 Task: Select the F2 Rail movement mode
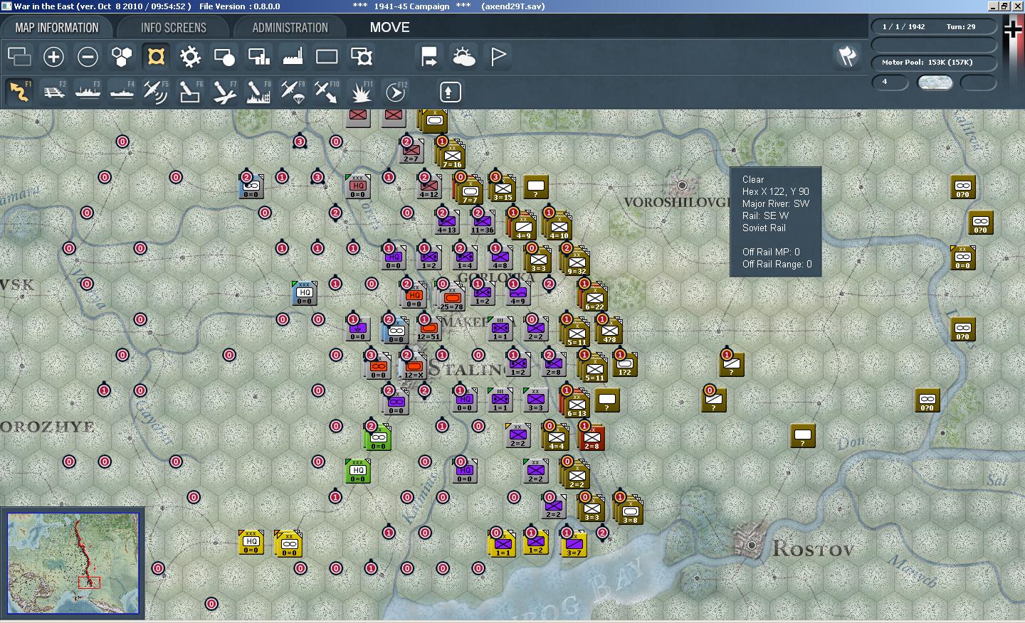tap(53, 92)
